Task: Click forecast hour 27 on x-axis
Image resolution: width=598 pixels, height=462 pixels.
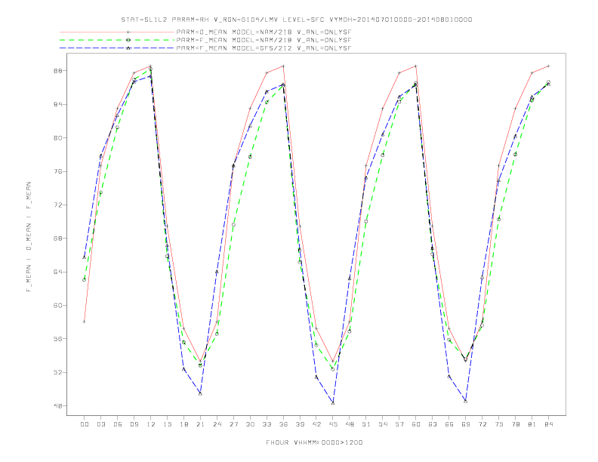Action: tap(233, 424)
